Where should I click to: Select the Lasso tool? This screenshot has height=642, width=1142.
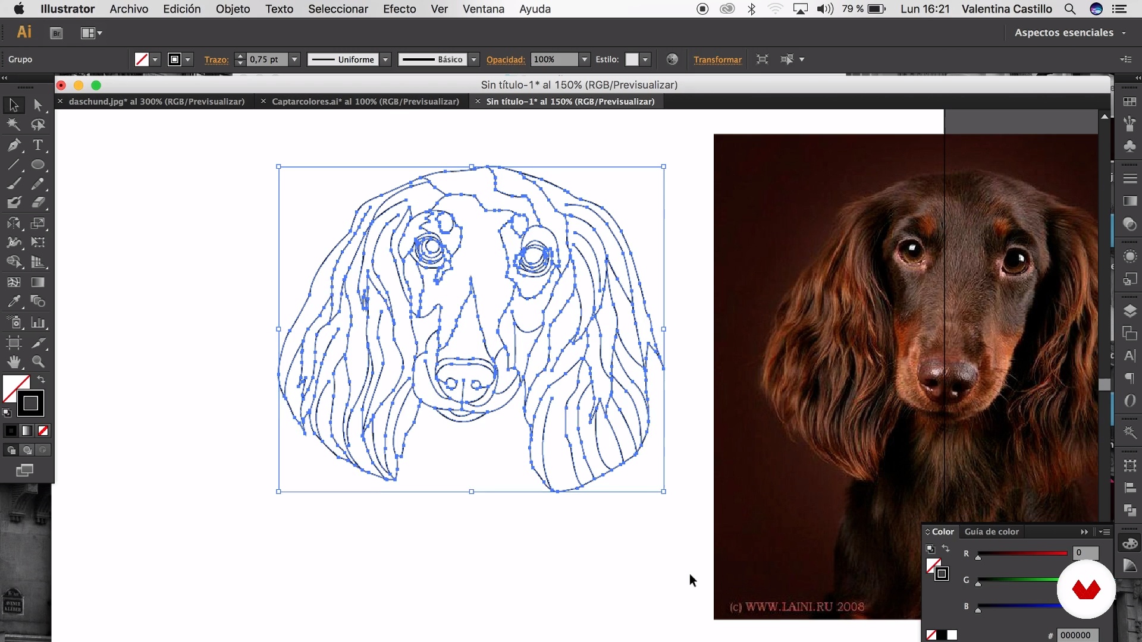pos(38,125)
